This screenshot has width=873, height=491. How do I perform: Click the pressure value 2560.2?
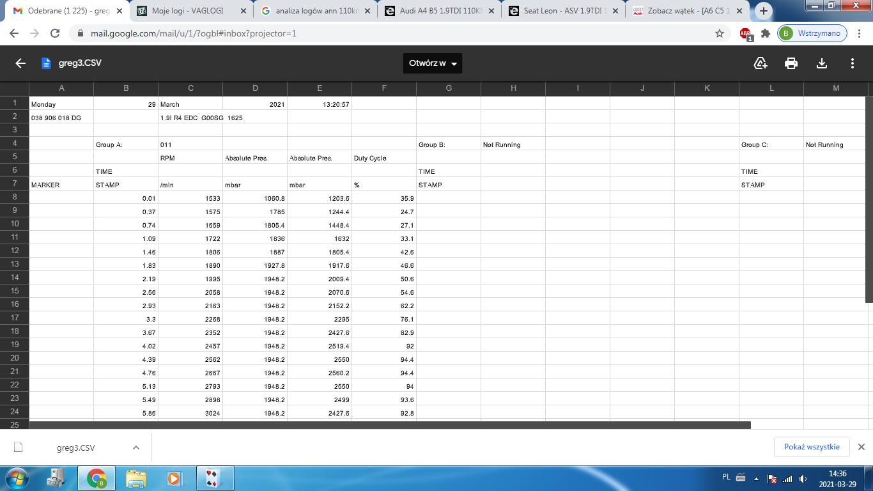click(320, 373)
